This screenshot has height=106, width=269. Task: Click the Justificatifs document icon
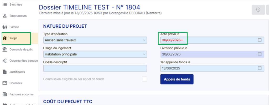click(x=4, y=72)
